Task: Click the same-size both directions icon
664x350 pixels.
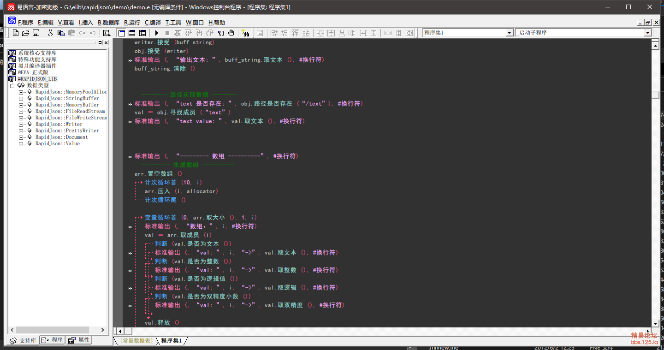Action: point(409,33)
